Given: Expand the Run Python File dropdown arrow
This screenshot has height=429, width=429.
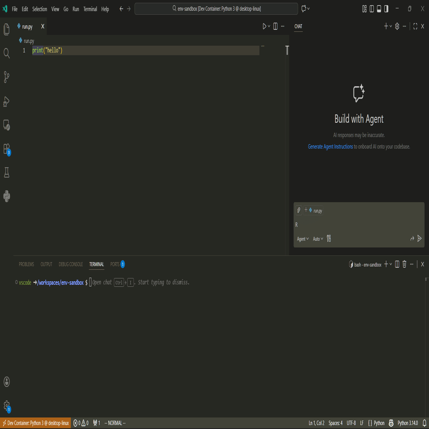Looking at the screenshot, I should 269,26.
